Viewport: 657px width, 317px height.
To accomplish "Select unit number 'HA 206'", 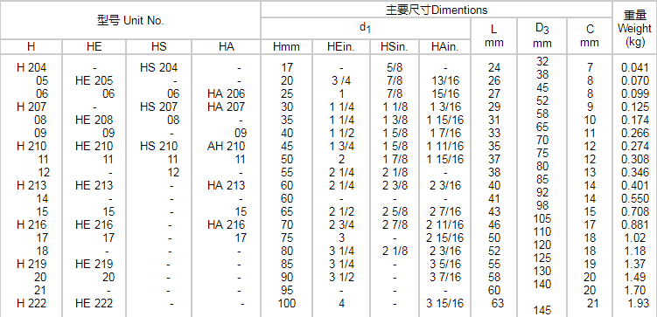I will (227, 93).
